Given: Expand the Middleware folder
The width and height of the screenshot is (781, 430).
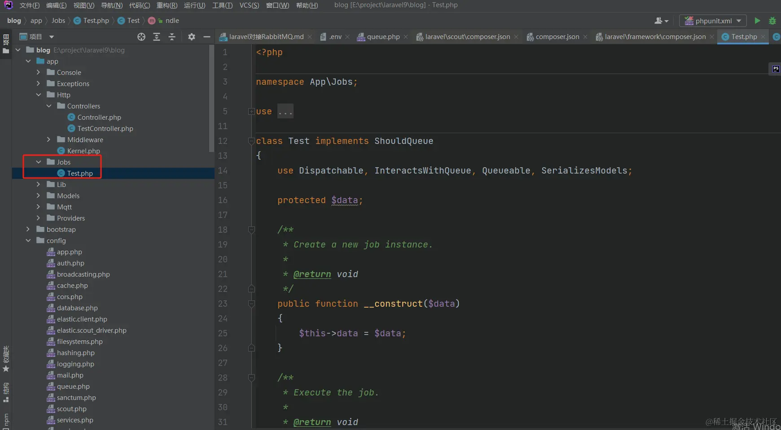Looking at the screenshot, I should pyautogui.click(x=49, y=140).
